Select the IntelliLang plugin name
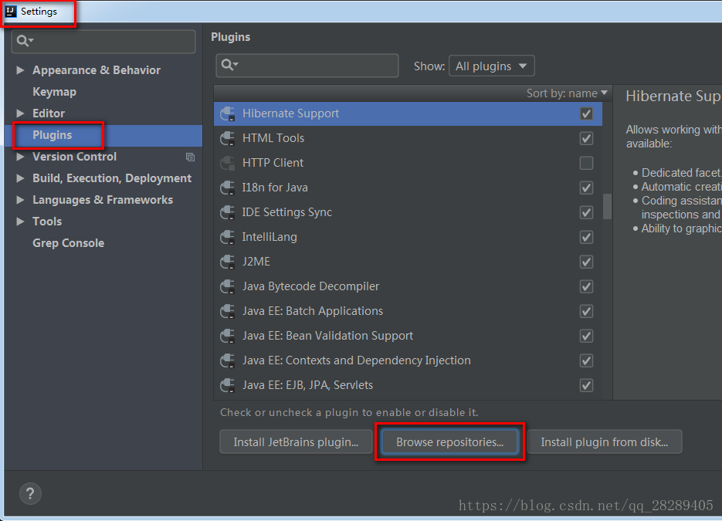Screen dimensions: 722x521 [x=269, y=237]
